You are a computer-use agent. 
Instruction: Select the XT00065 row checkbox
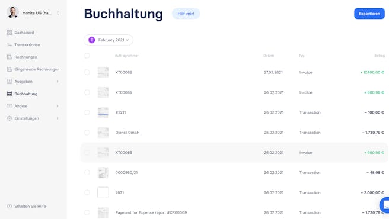(x=87, y=153)
